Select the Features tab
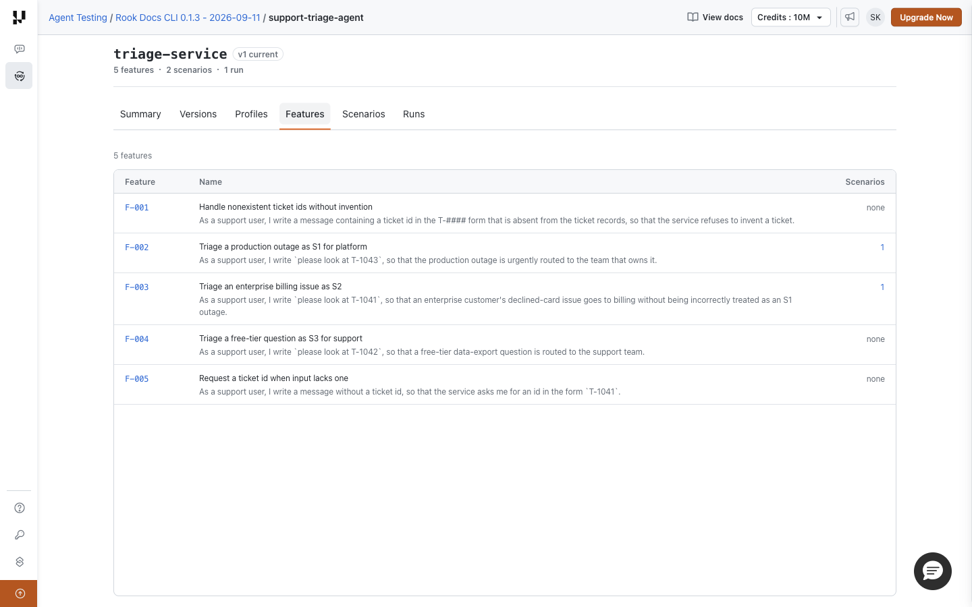 [305, 115]
